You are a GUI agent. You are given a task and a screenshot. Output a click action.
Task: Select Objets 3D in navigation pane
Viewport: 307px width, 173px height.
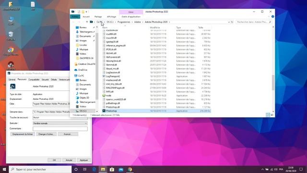[x=84, y=98]
